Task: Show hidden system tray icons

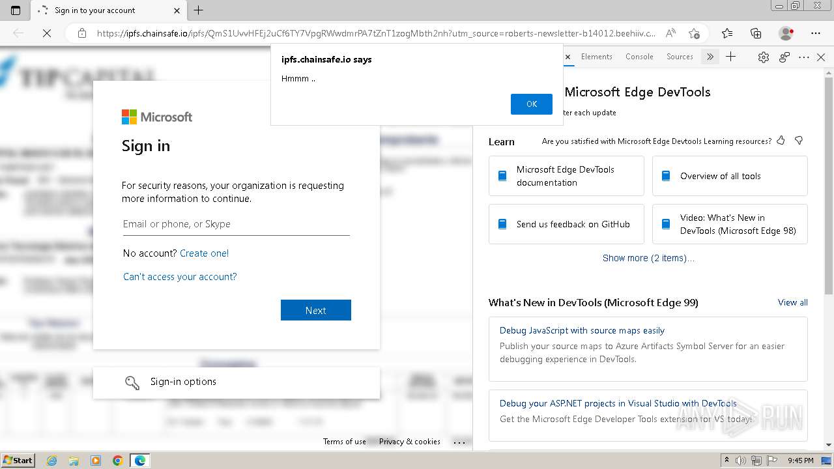Action: [x=726, y=461]
